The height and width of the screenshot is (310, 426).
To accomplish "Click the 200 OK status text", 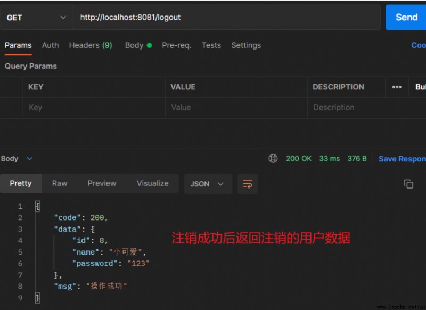I will click(298, 158).
